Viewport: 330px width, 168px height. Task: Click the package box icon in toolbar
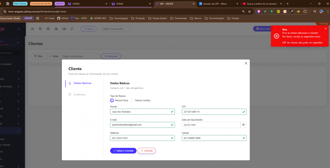48,29
